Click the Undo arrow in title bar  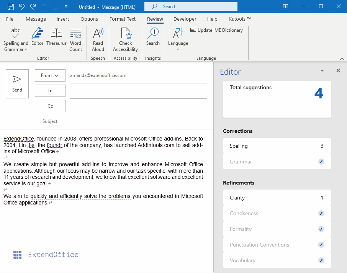(x=22, y=7)
